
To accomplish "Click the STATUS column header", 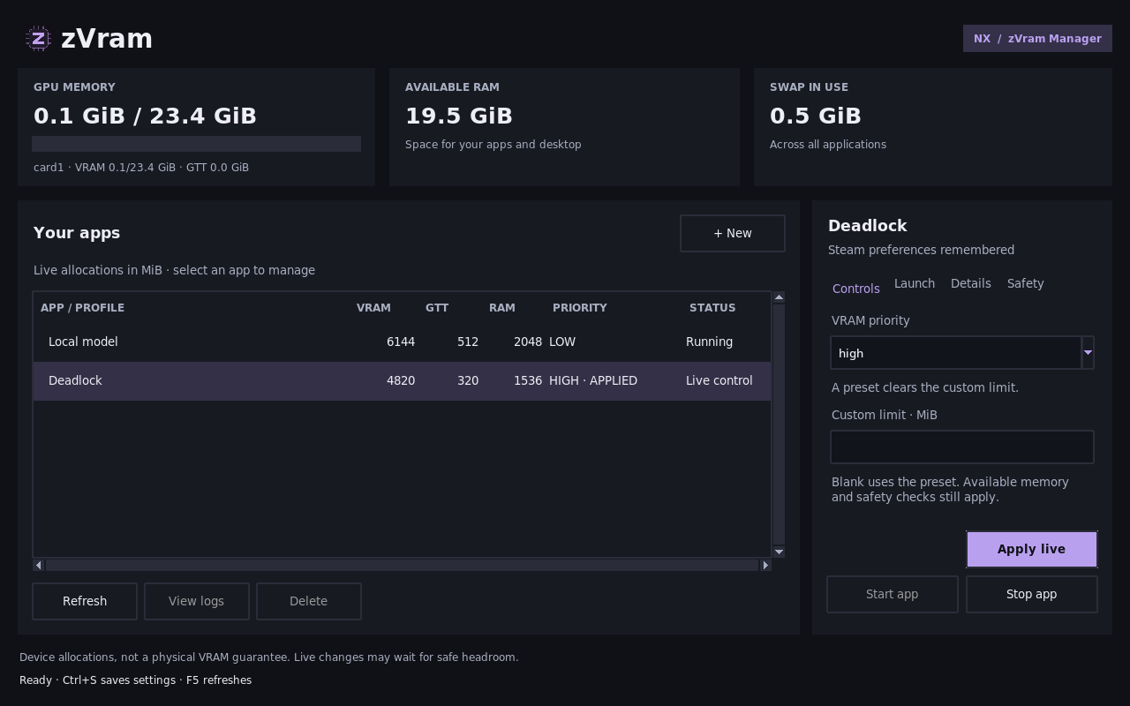I will point(712,308).
